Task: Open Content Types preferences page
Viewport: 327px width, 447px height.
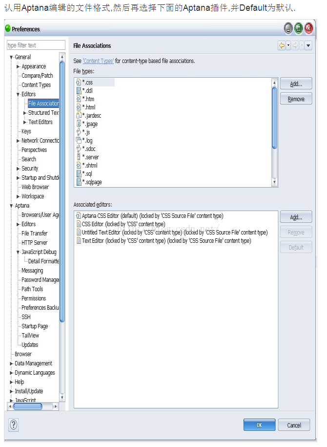Action: pos(36,85)
